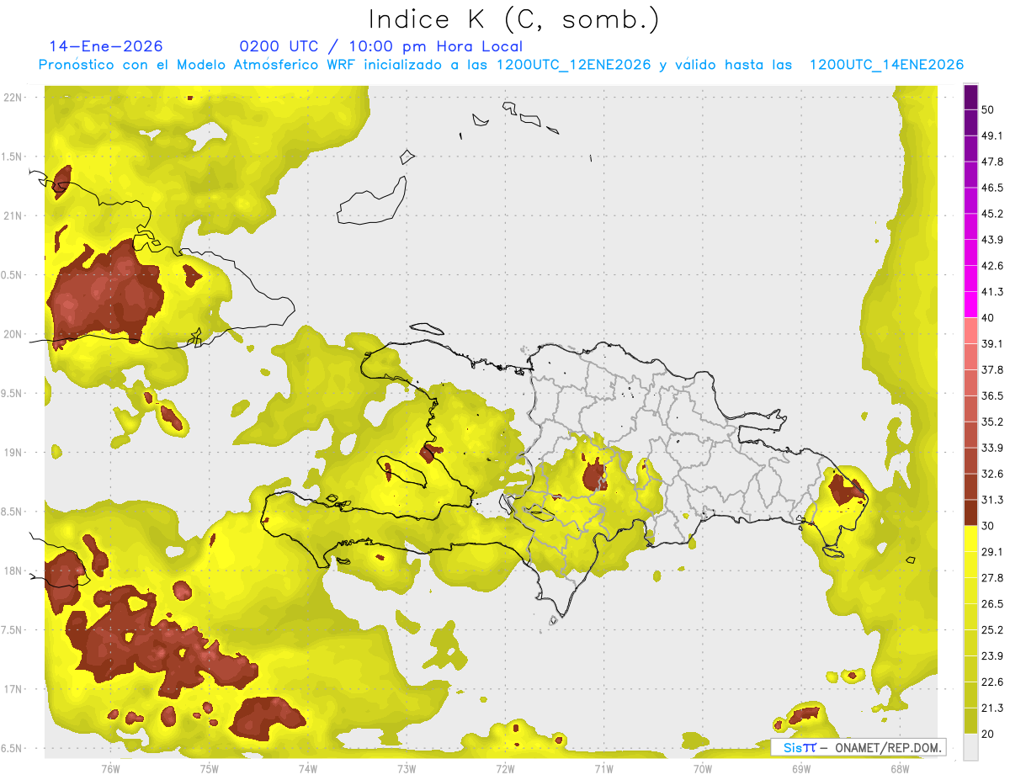Click the legend value "20"

988,735
